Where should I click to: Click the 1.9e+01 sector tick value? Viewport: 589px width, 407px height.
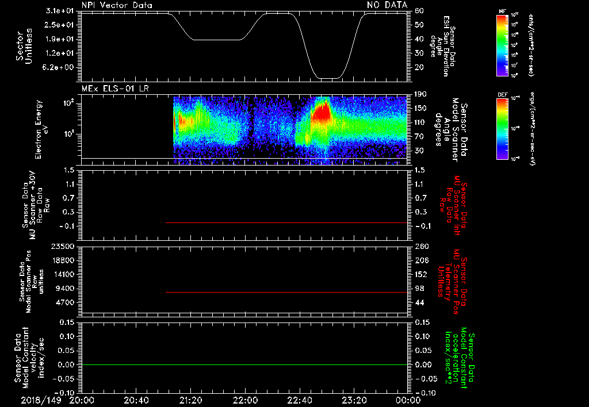coord(60,39)
